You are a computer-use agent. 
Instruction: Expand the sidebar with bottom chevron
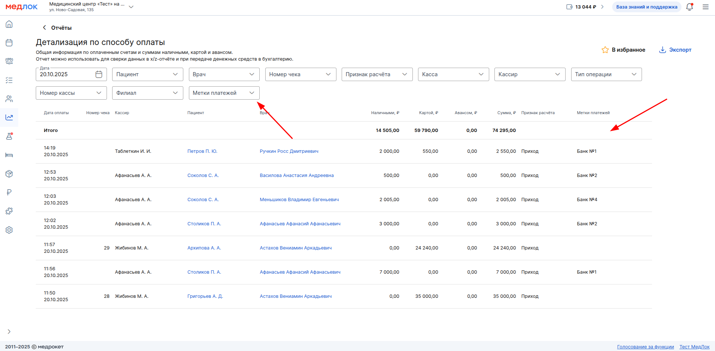(x=9, y=332)
